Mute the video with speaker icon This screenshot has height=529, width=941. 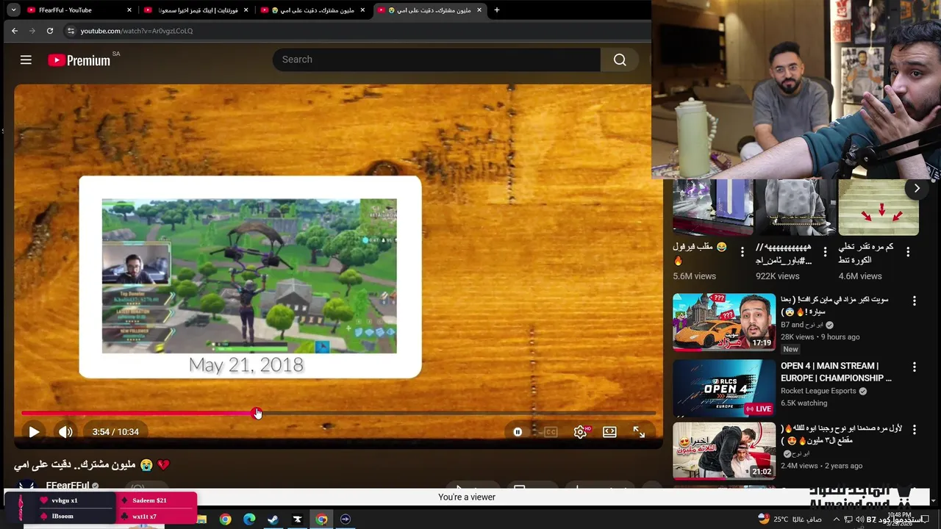click(65, 432)
